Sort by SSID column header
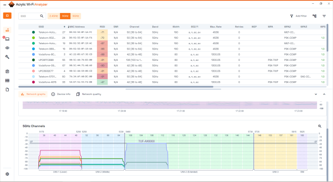 pos(41,27)
